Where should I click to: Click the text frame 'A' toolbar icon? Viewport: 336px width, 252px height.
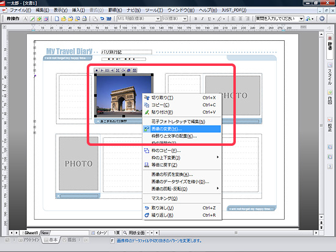(25, 19)
